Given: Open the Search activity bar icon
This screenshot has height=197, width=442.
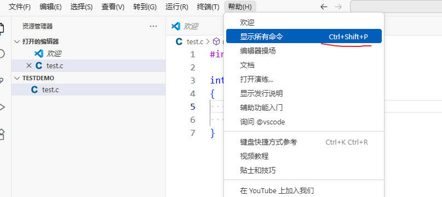Looking at the screenshot, I should click(x=2, y=53).
